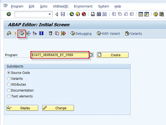Click the Activate matchstick icon
The height and width of the screenshot is (125, 166).
pos(15,33)
